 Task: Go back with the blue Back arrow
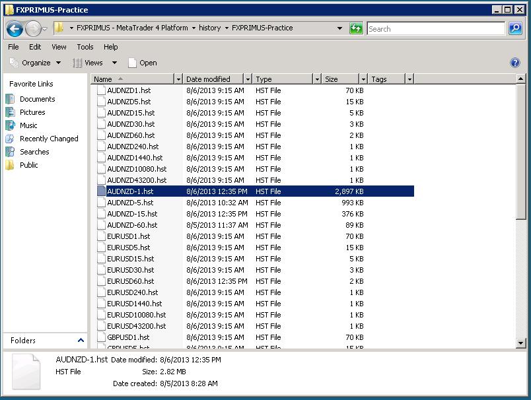coord(15,29)
